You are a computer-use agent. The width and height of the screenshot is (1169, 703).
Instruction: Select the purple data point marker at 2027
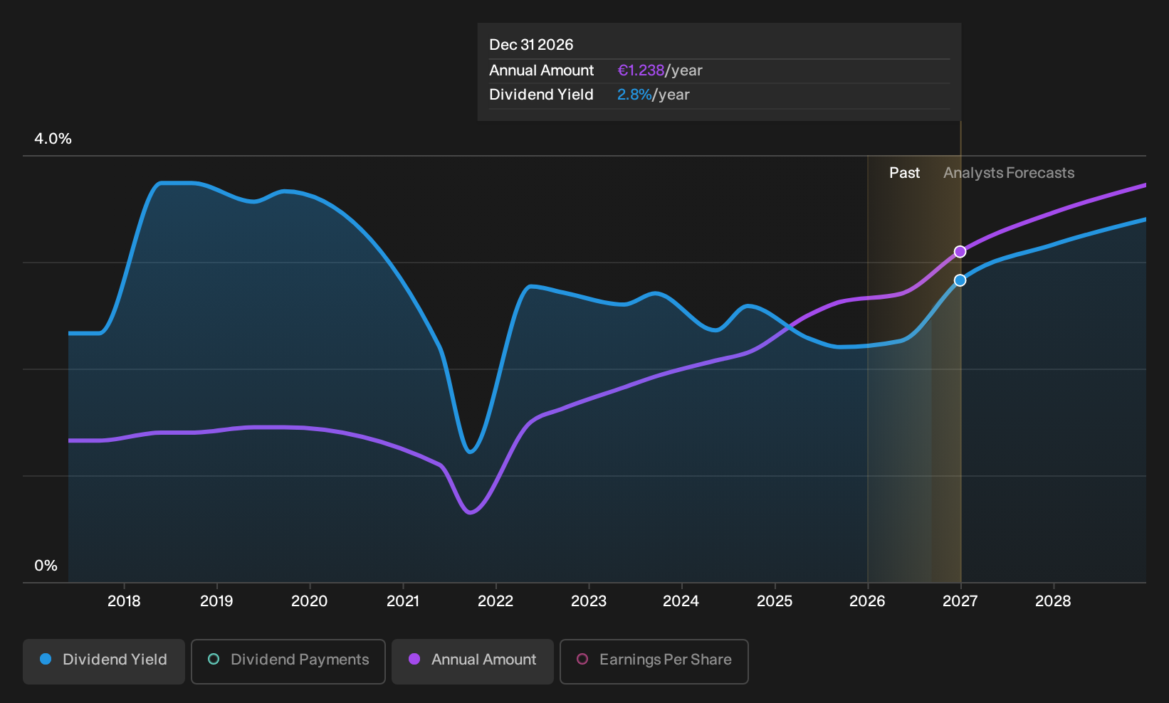(x=960, y=251)
